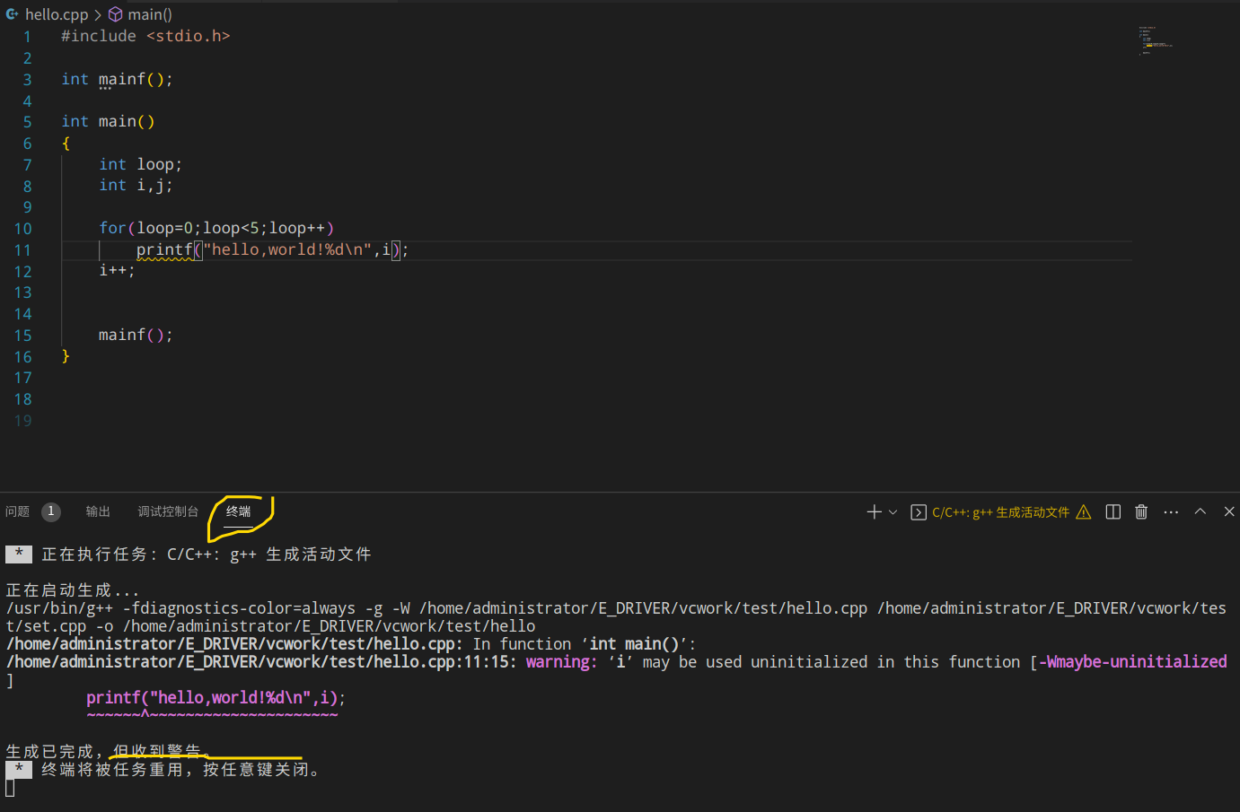This screenshot has width=1240, height=812.
Task: Select the 终端 (Terminal) tab
Action: pos(238,511)
